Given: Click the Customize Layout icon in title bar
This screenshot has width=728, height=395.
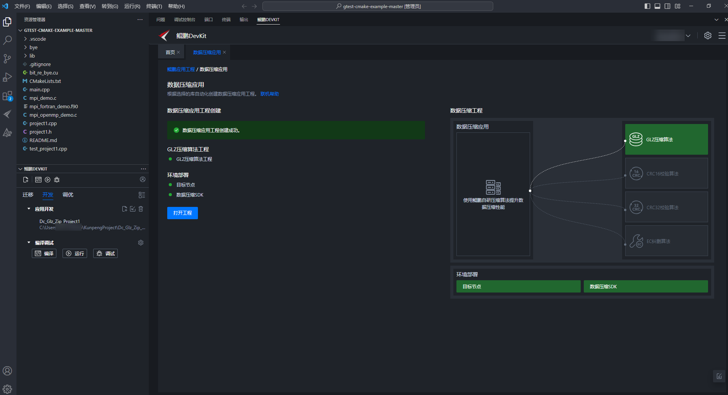Looking at the screenshot, I should point(678,6).
